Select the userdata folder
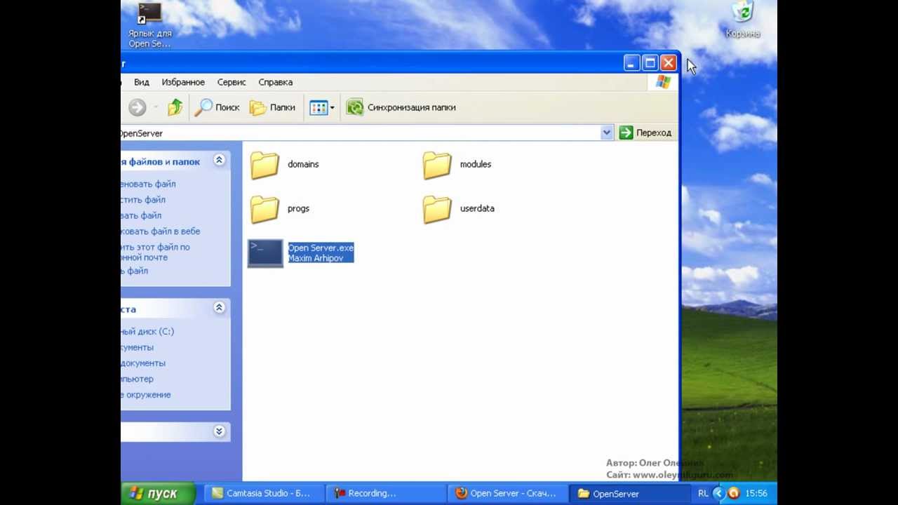Viewport: 898px width, 505px height. (x=458, y=210)
